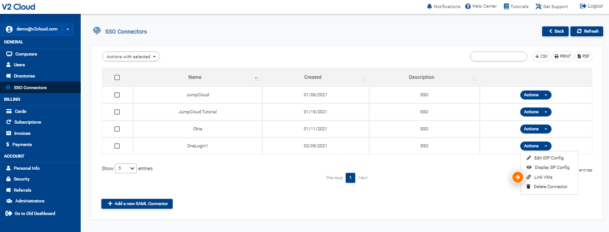This screenshot has height=232, width=609.
Task: Click the Notifications bell icon
Action: (x=430, y=6)
